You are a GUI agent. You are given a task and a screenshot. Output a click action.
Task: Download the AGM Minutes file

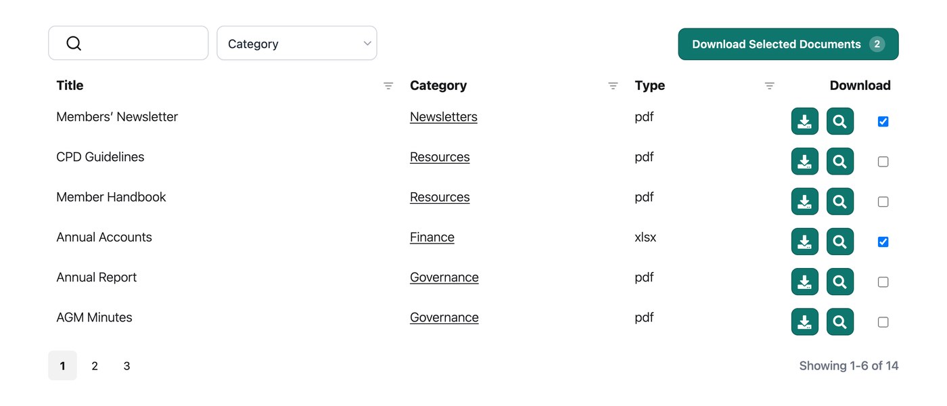coord(805,322)
